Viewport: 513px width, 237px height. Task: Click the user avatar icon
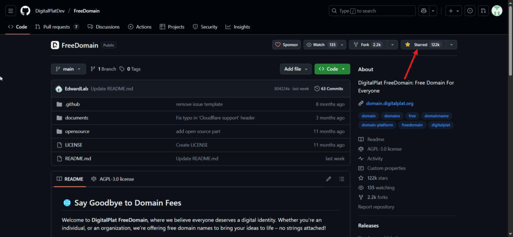tap(497, 11)
